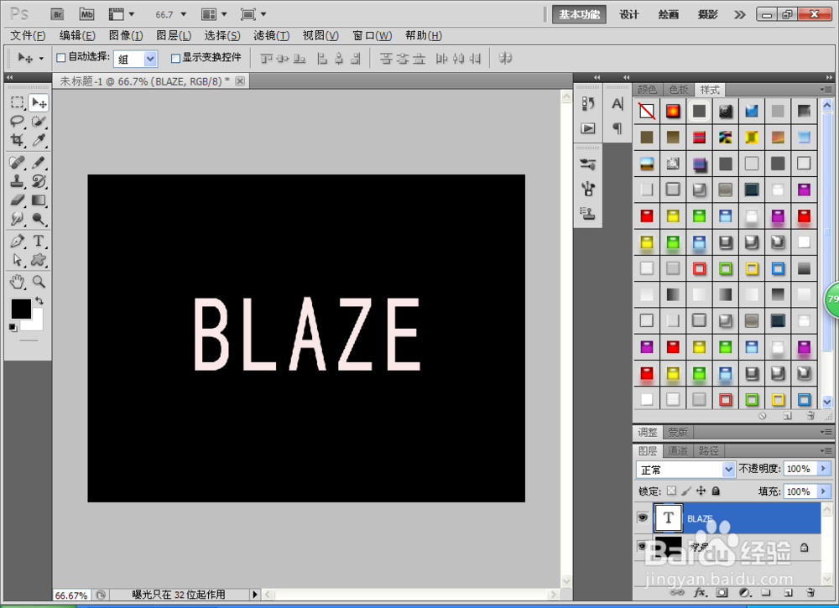Launch Adobe Bridge from top bar

[x=57, y=14]
